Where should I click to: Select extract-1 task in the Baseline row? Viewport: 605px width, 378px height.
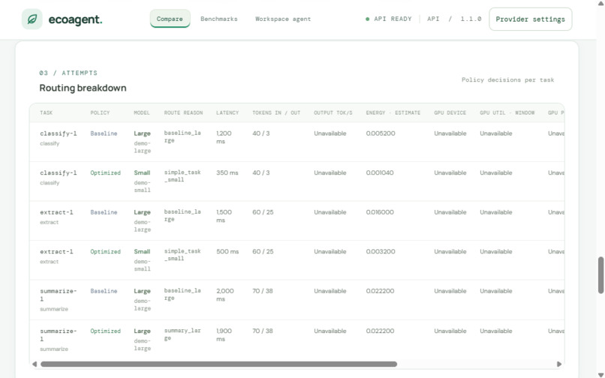pyautogui.click(x=56, y=212)
